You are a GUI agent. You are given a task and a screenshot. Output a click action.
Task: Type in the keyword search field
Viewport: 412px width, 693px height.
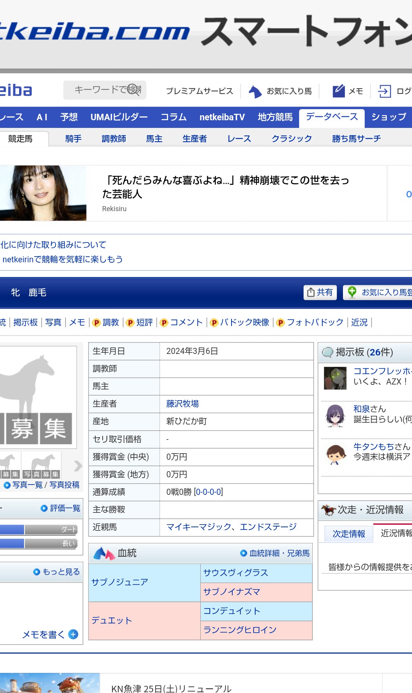[x=99, y=90]
